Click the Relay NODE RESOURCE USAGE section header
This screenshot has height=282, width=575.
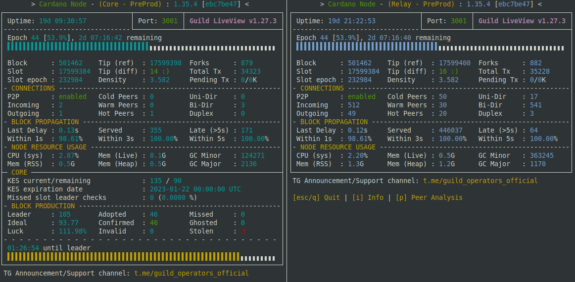338,147
